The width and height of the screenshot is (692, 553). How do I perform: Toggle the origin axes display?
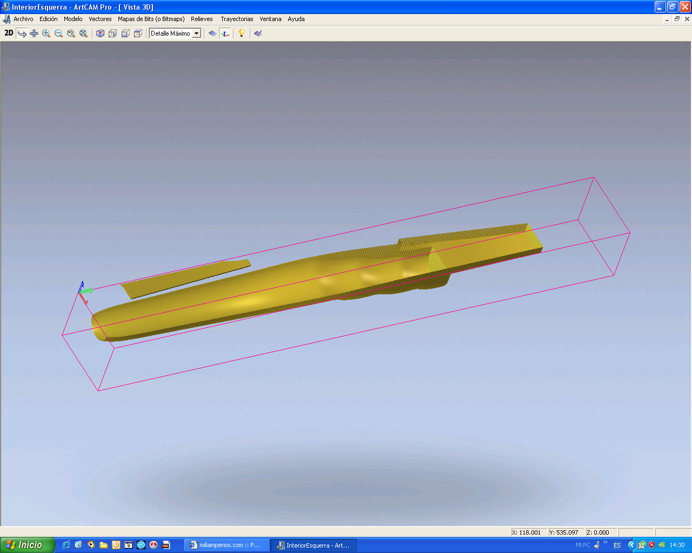pyautogui.click(x=225, y=33)
